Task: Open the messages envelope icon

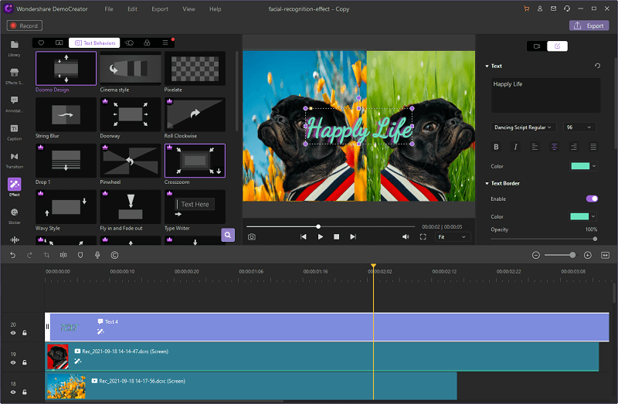Action: click(x=553, y=8)
